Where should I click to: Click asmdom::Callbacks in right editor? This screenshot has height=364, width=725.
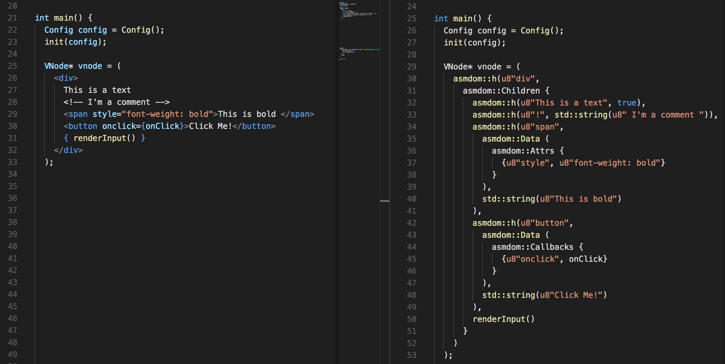click(x=532, y=247)
